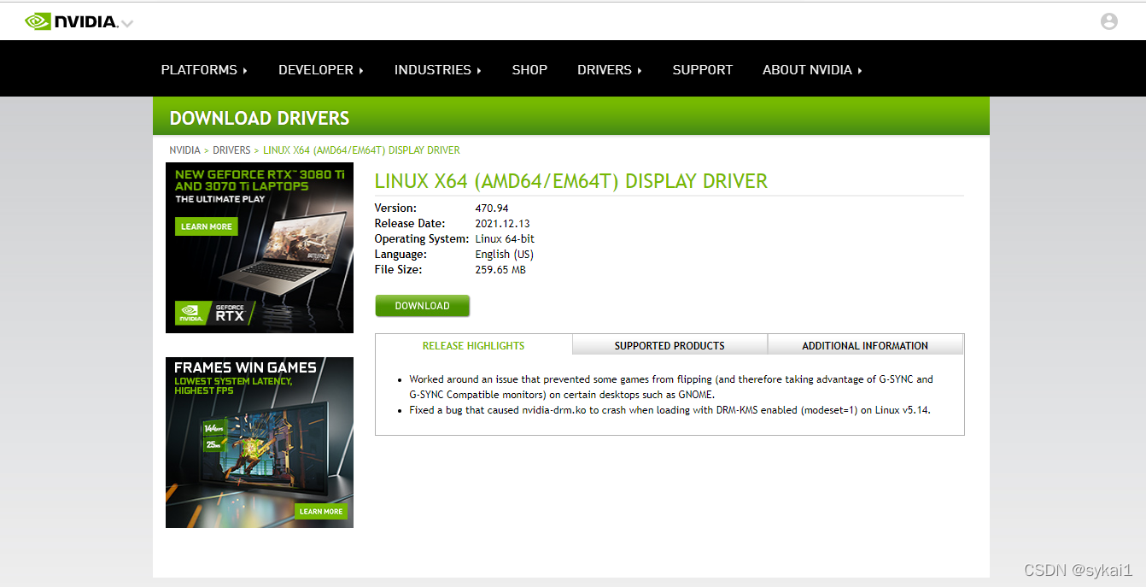Screen dimensions: 1146x587
Task: Expand the DRIVERS menu in navbar
Action: pos(610,70)
